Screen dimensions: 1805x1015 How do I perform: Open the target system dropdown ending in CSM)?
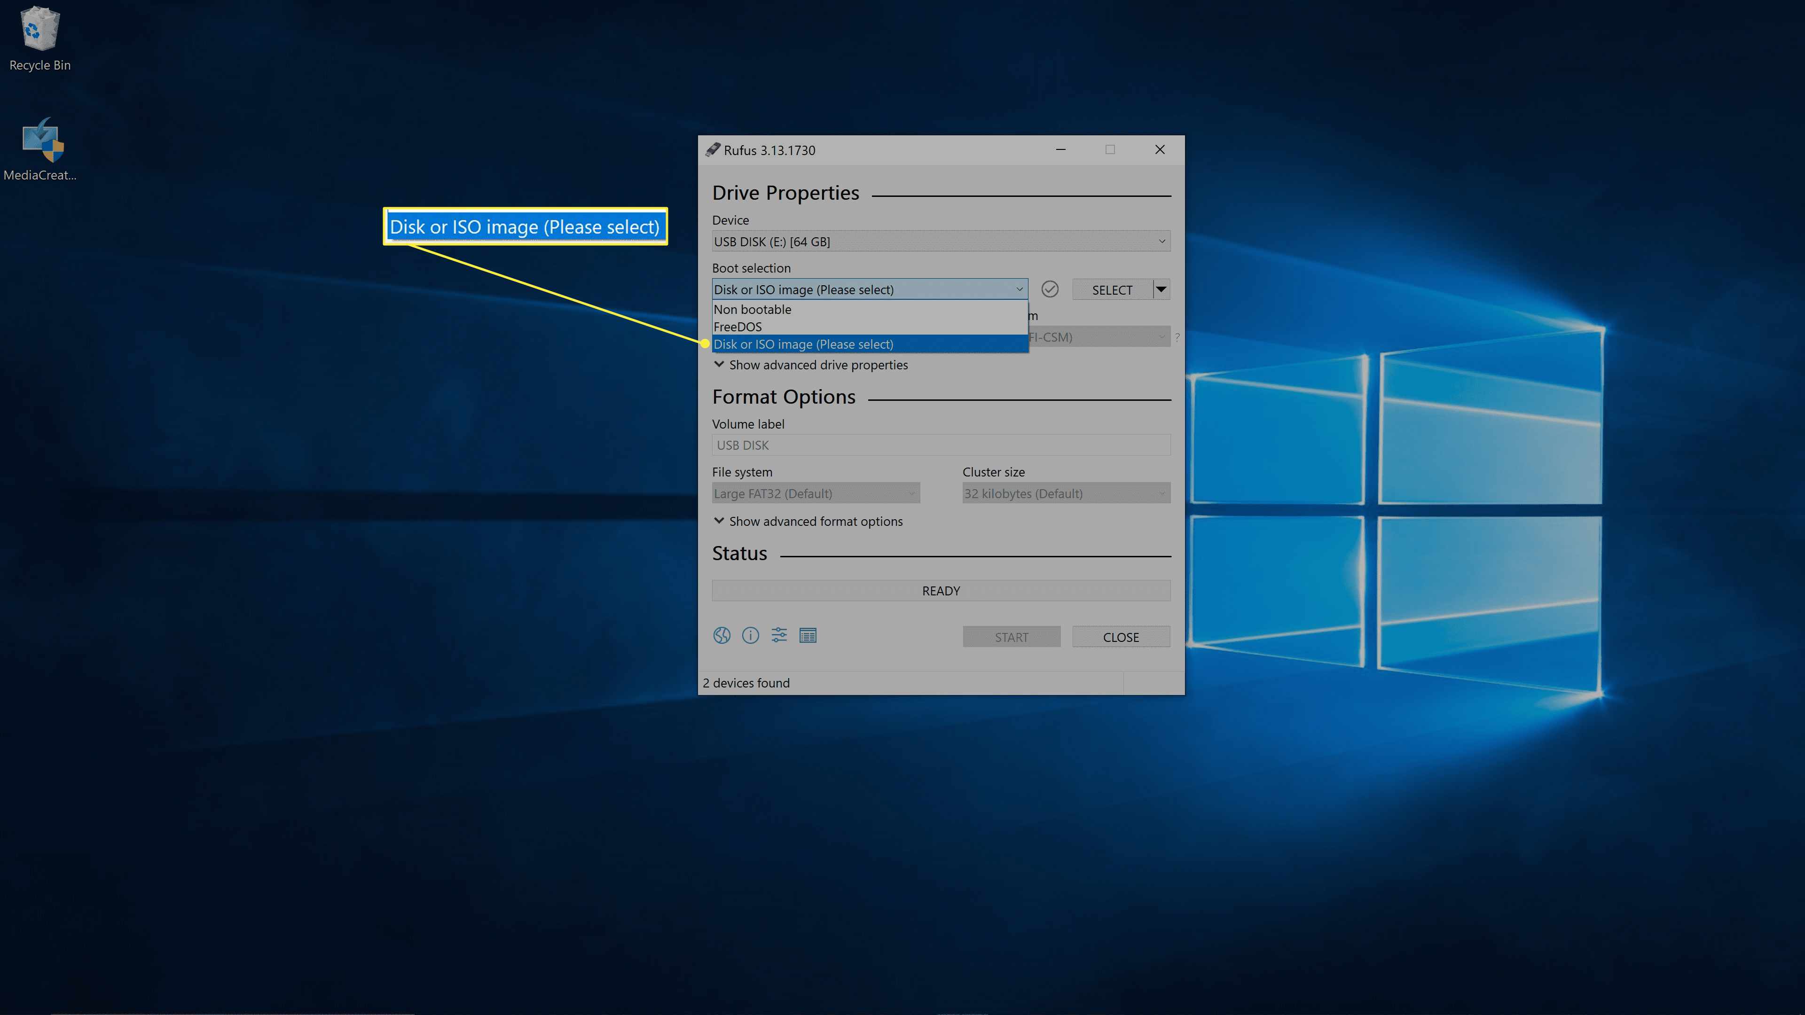pyautogui.click(x=1099, y=337)
